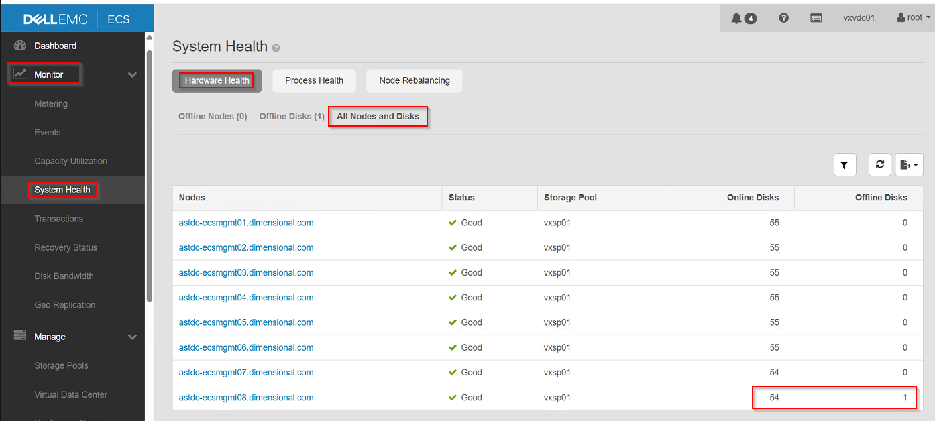Viewport: 935px width, 421px height.
Task: Go to Capacity Utilization in sidebar
Action: (x=71, y=161)
